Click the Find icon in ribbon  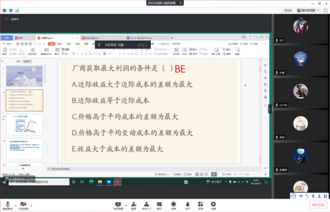pos(227,49)
